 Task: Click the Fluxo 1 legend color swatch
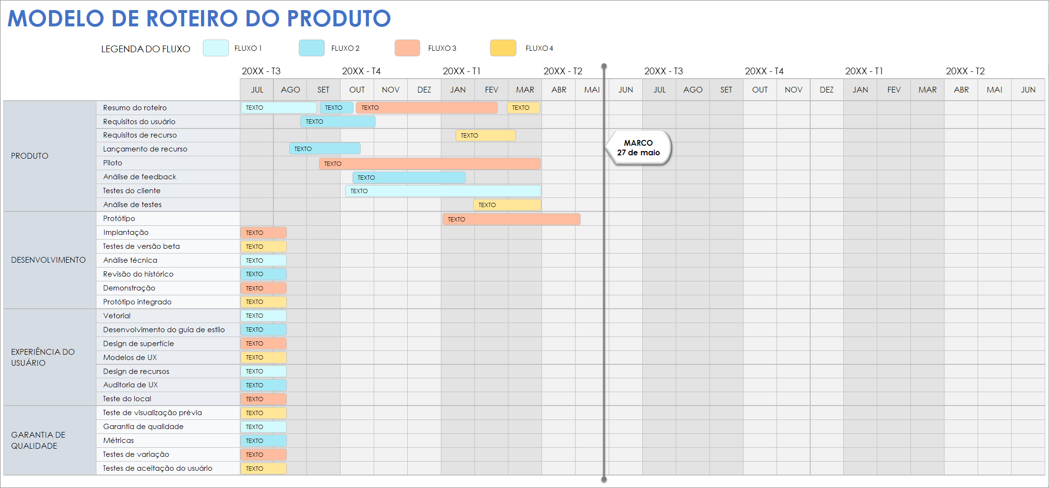216,48
